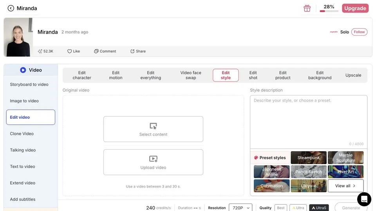Screen dimensions: 376x211
Task: Select UltraS quality option
Action: pos(319,208)
